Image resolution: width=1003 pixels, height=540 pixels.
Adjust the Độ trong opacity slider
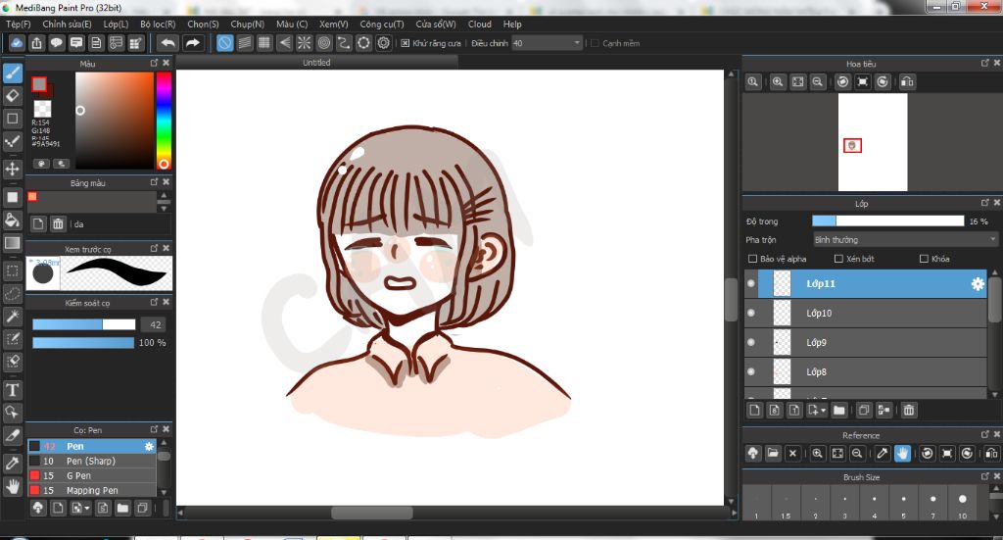point(887,221)
